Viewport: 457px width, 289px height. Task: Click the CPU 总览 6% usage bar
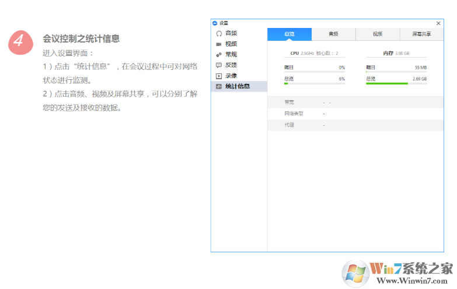(315, 83)
